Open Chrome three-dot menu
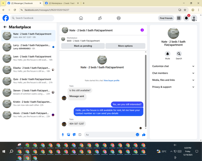The height and width of the screenshot is (161, 202). (x=198, y=10)
